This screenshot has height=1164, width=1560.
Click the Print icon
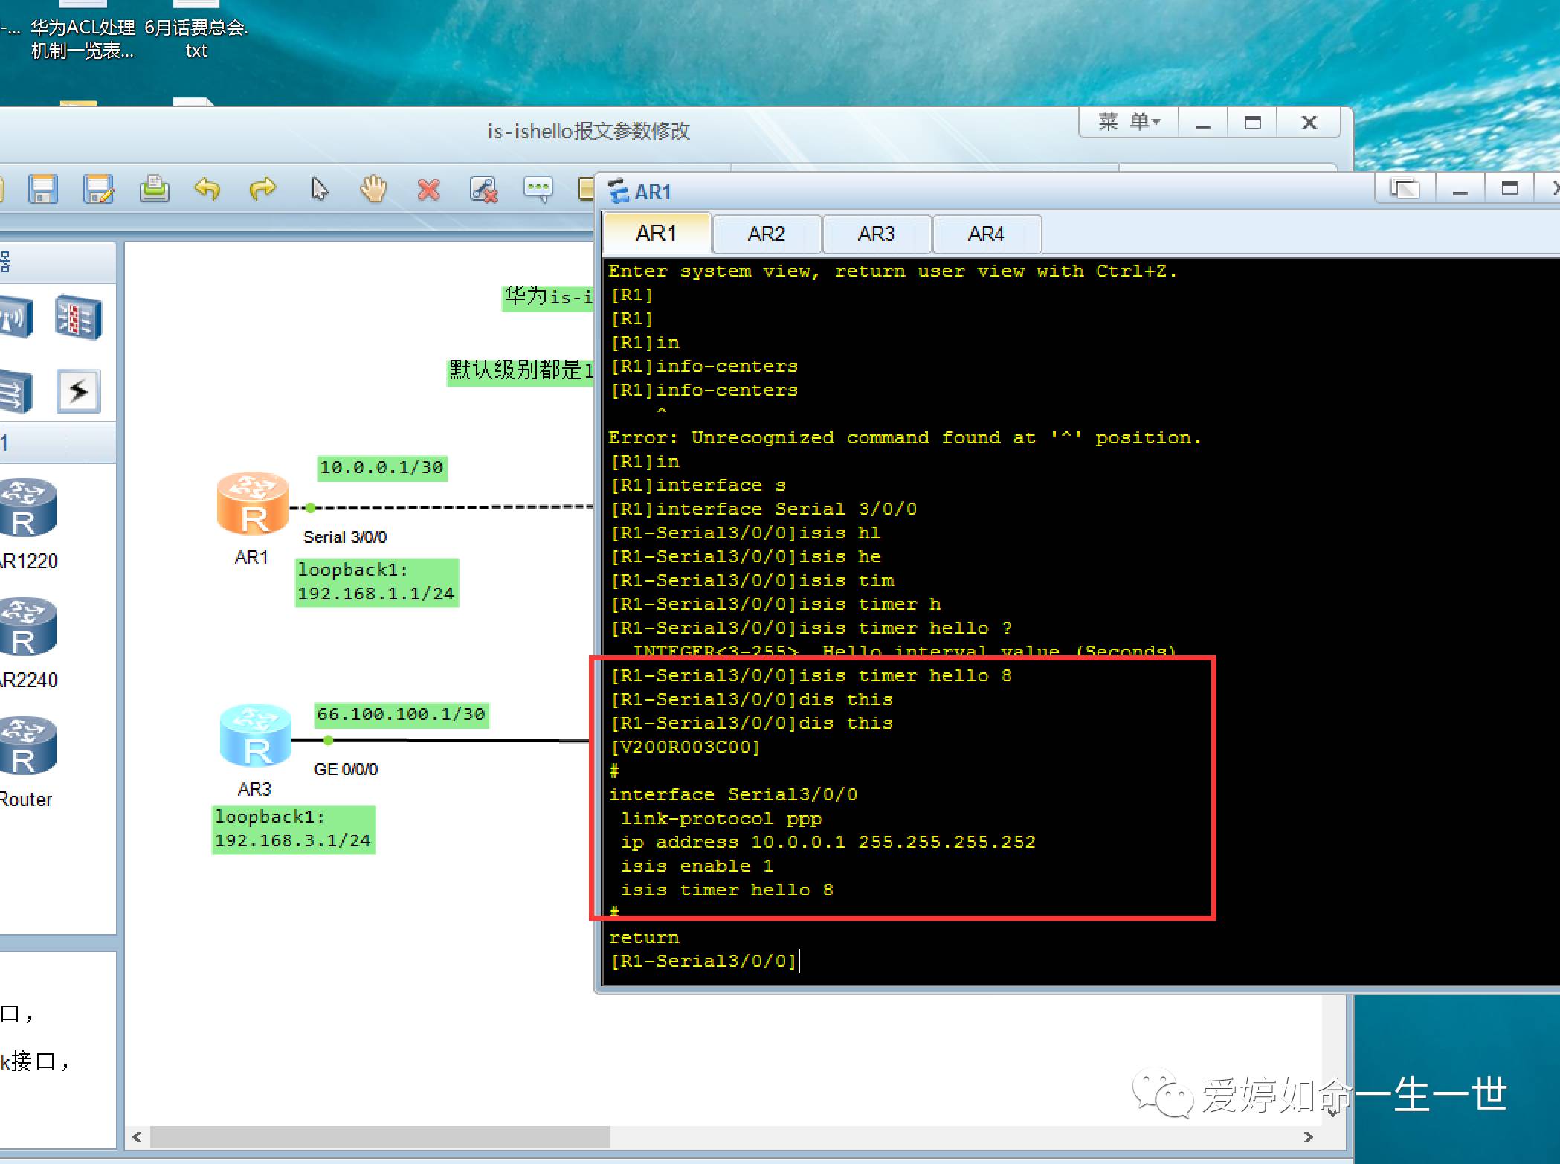coord(154,190)
